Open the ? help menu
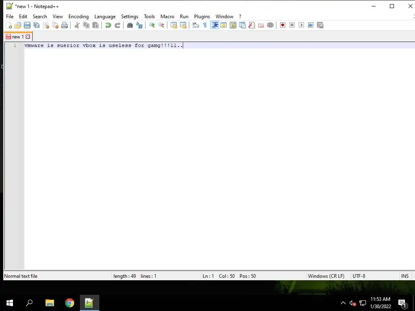This screenshot has height=311, width=415. [x=240, y=16]
